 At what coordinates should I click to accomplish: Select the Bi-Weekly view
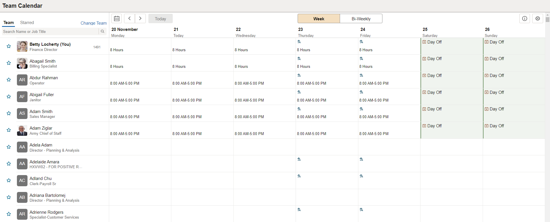361,19
